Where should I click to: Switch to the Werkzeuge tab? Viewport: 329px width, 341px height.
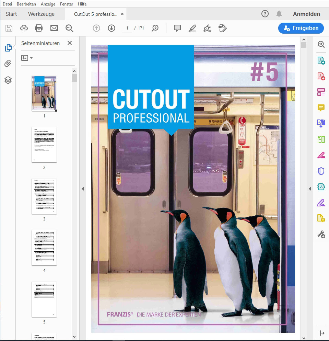tap(41, 14)
